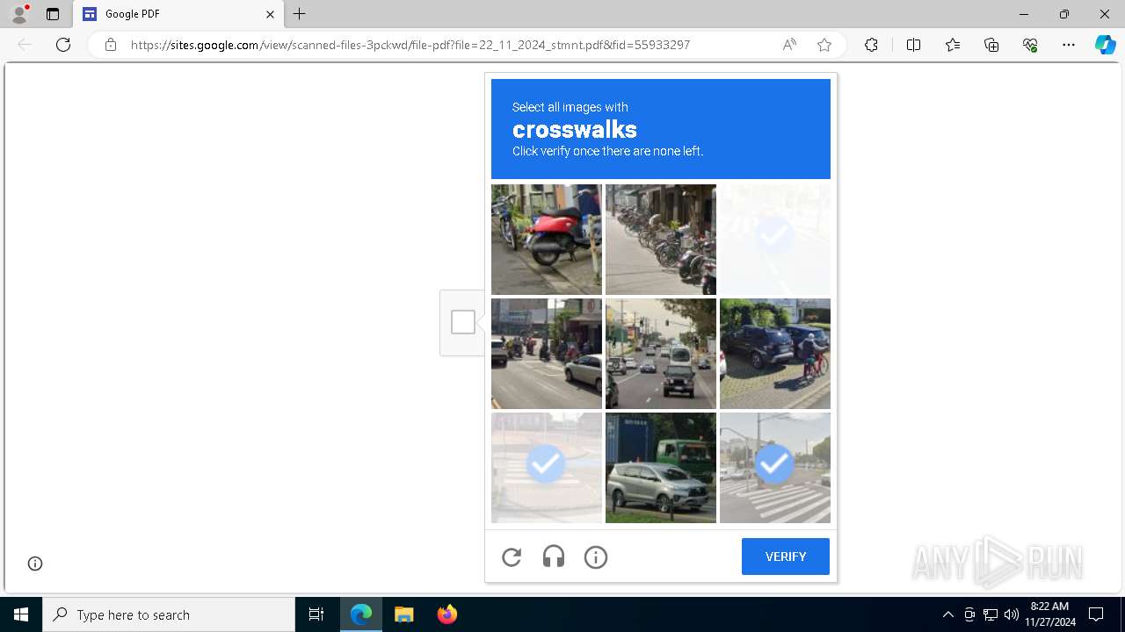Select the road traffic with van tile
This screenshot has width=1125, height=632.
tap(661, 354)
